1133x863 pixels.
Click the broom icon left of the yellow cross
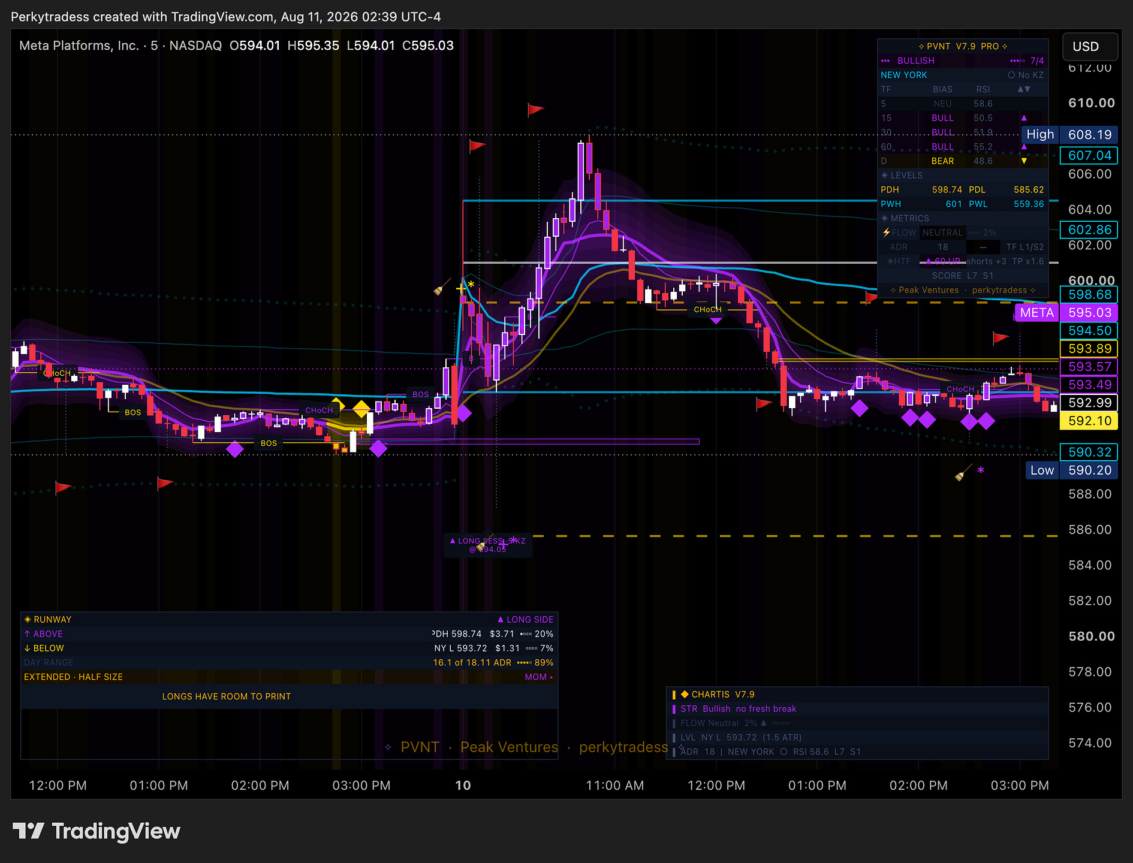[442, 287]
